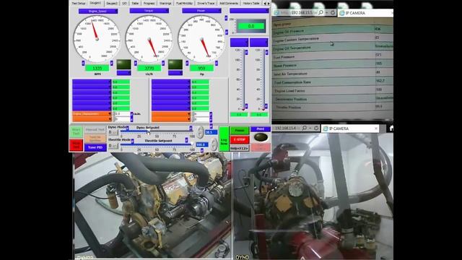Open the Warnings tab
Image resolution: width=462 pixels, height=260 pixels.
165,3
